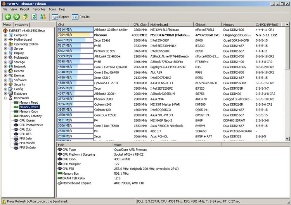This screenshot has height=205, width=291.
Task: Open the File menu
Action: click(5, 9)
